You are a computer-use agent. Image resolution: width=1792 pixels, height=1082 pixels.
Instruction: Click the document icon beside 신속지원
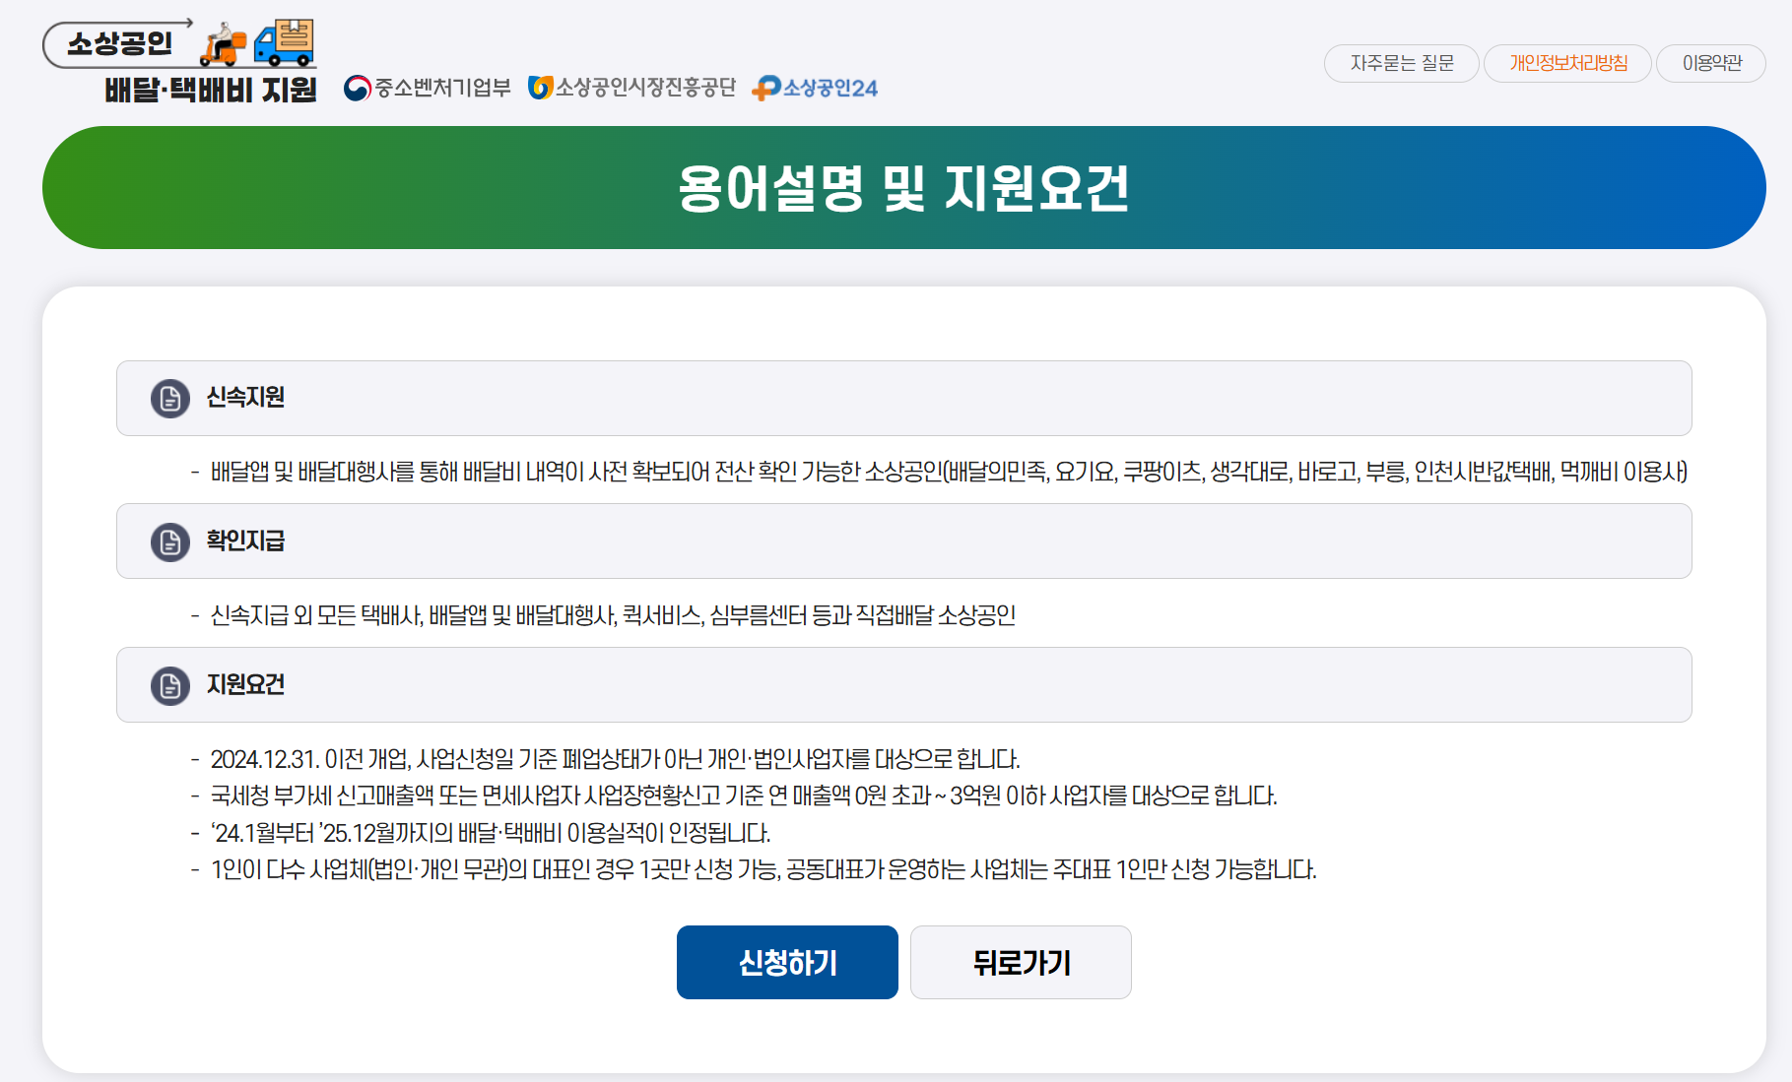pyautogui.click(x=169, y=398)
